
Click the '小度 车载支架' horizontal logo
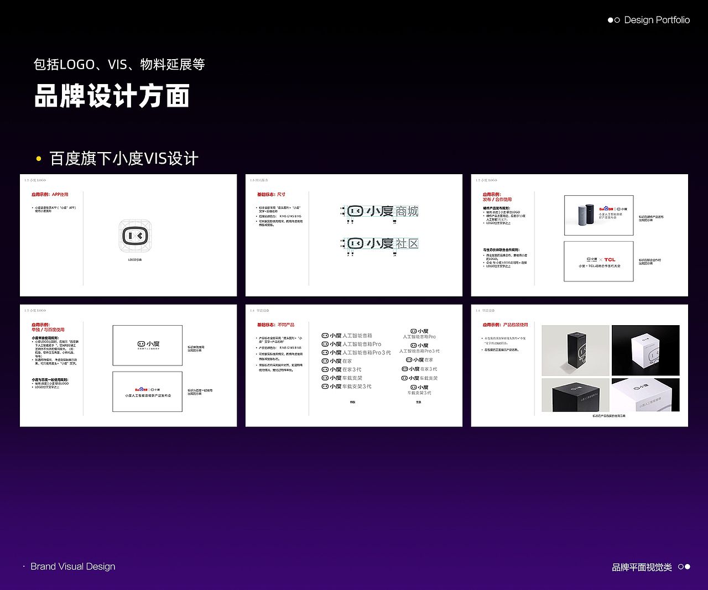pyautogui.click(x=342, y=378)
